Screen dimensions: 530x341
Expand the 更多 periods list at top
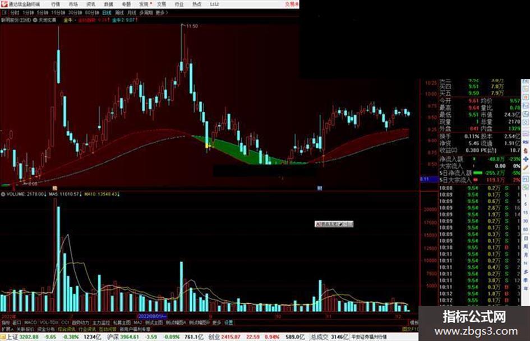pyautogui.click(x=162, y=13)
